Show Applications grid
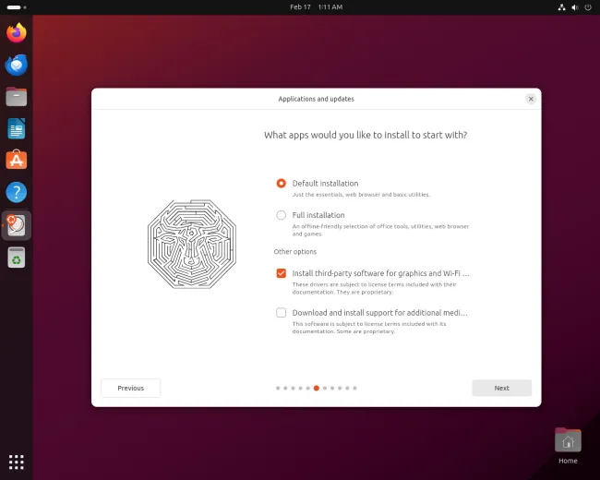The height and width of the screenshot is (480, 600). (x=16, y=462)
